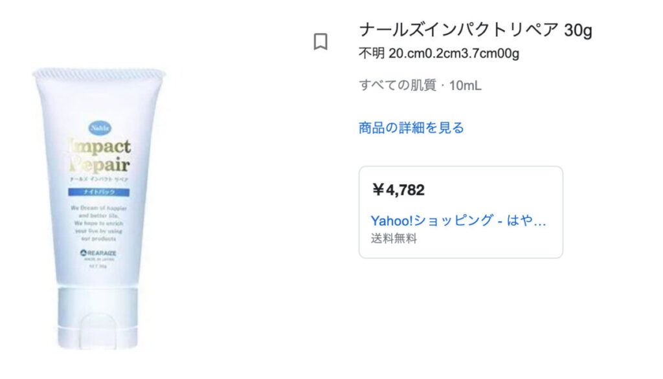This screenshot has width=663, height=379.
Task: Click the crimped top edge of the tube
Action: pos(100,74)
